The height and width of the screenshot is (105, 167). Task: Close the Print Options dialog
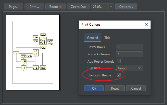146,24
